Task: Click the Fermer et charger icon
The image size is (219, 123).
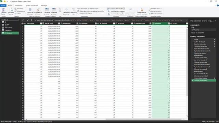Action: click(3, 10)
